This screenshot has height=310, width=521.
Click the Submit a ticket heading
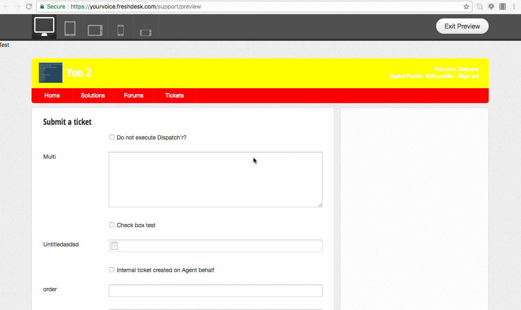click(67, 122)
